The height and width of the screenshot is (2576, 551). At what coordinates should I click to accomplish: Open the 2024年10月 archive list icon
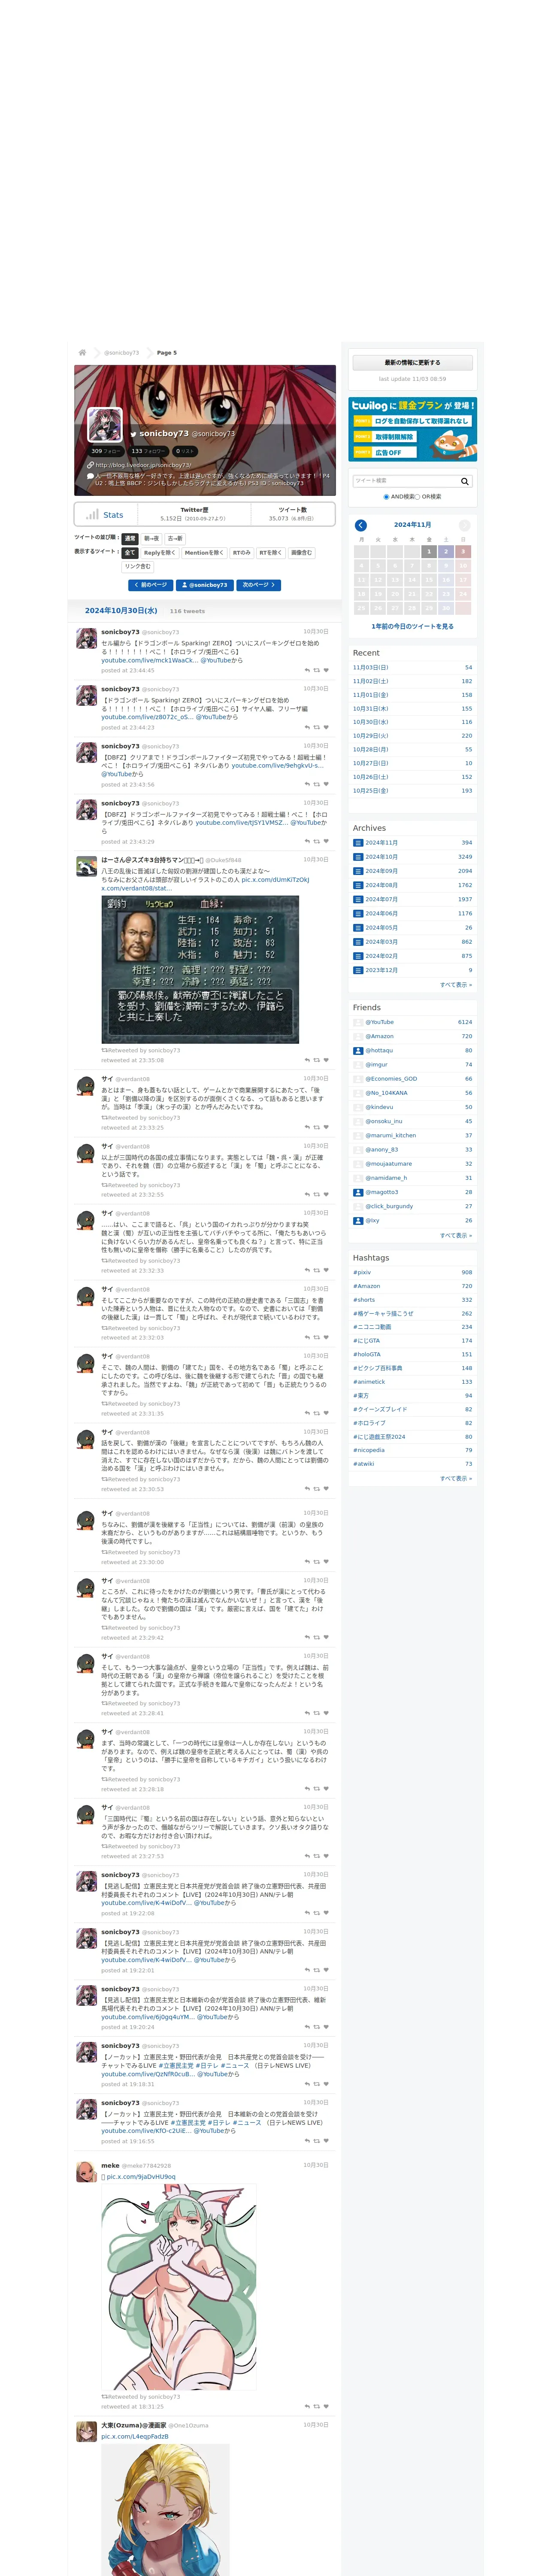click(x=358, y=857)
